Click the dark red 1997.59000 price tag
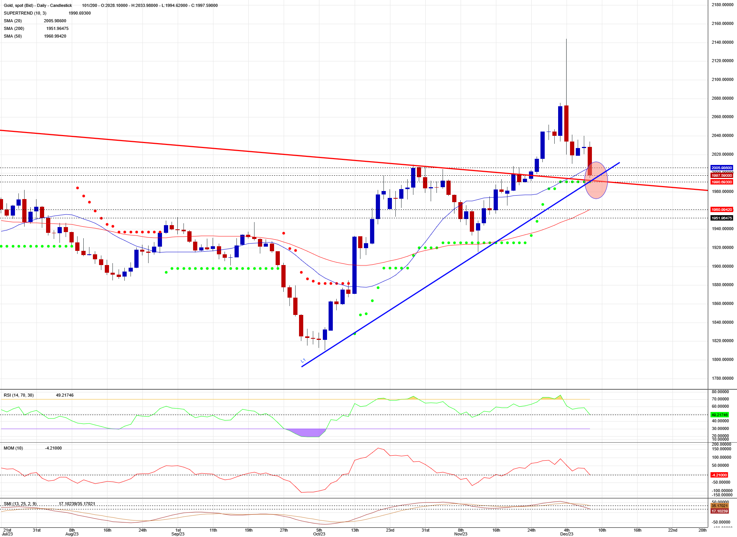The image size is (737, 537). pyautogui.click(x=722, y=176)
